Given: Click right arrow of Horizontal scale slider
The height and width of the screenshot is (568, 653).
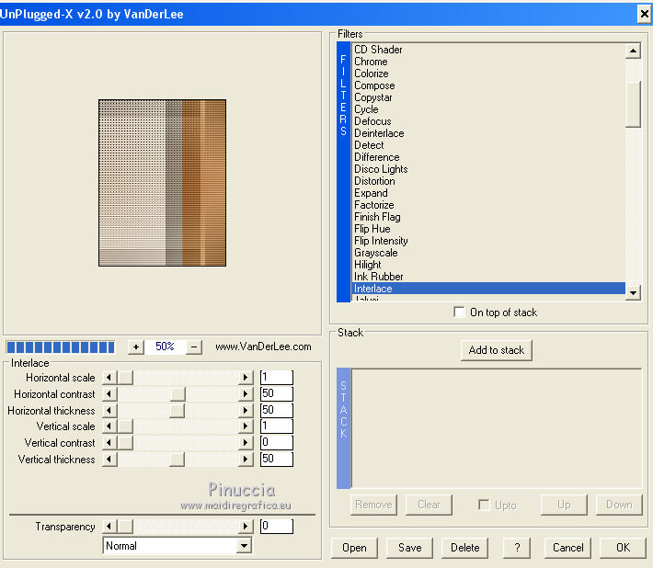Looking at the screenshot, I should tap(245, 378).
